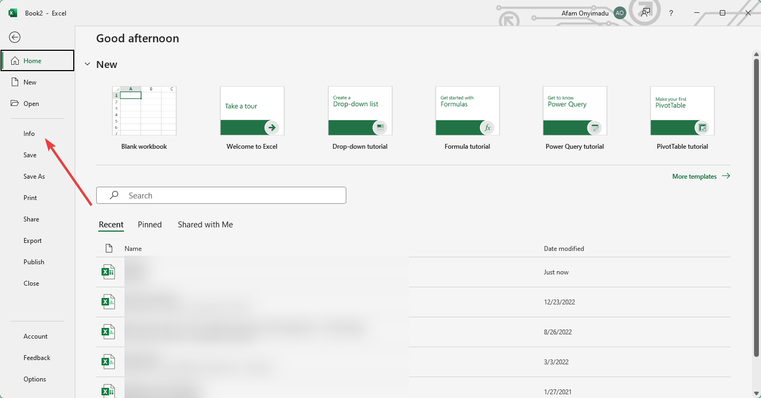Click the help question mark icon
Screen dimensions: 761x398
coord(671,13)
